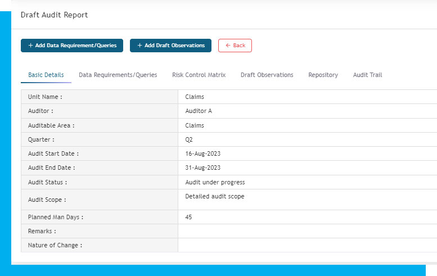Click the Unit Name row label

pos(45,97)
